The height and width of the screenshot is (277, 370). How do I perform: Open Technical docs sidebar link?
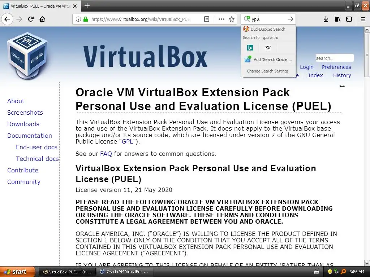[37, 159]
